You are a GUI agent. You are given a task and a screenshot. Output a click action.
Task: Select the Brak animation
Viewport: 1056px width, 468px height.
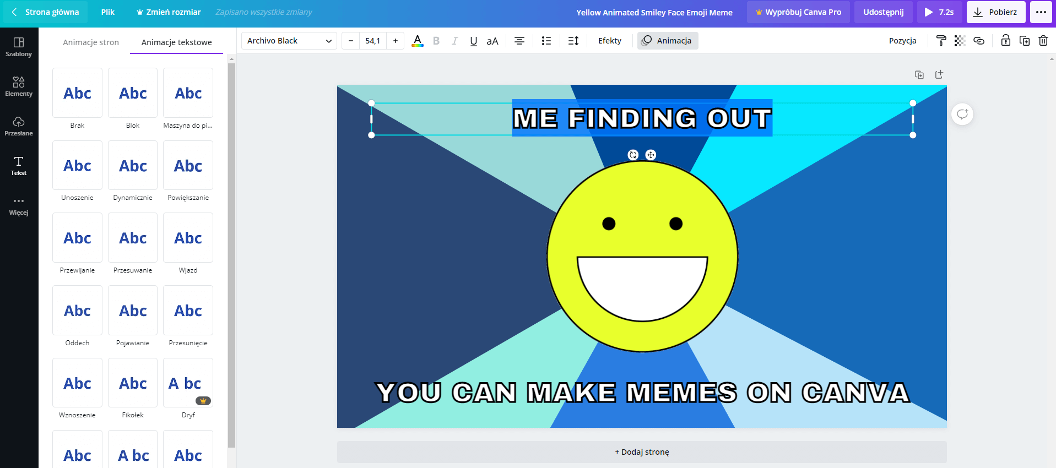(77, 93)
